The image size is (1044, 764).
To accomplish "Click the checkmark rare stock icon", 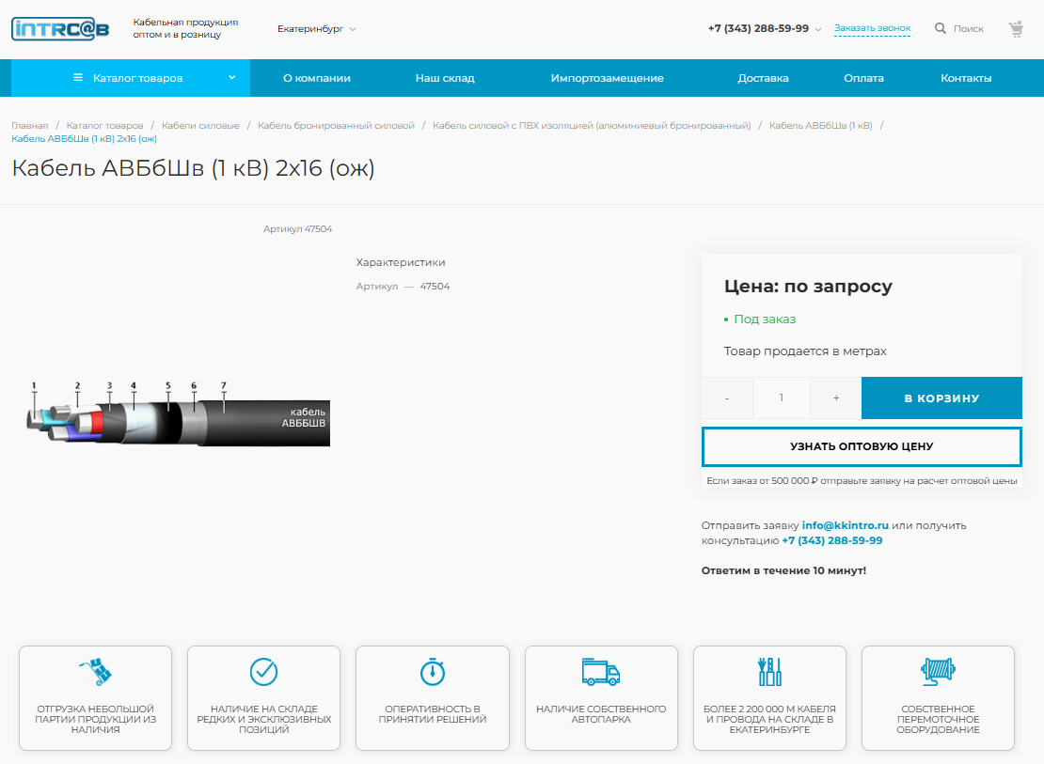I will click(263, 672).
